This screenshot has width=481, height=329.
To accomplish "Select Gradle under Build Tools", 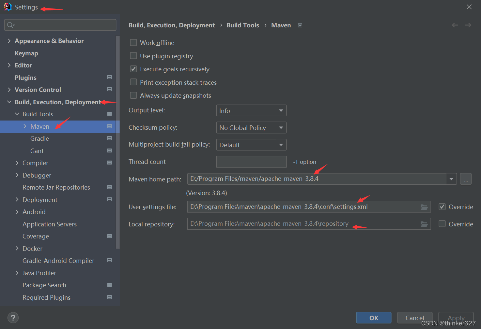I will [39, 138].
